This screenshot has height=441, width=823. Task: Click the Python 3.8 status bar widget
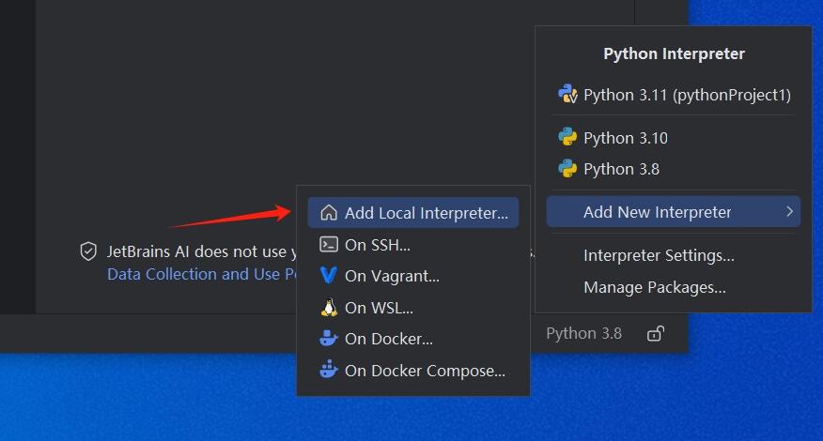(583, 333)
